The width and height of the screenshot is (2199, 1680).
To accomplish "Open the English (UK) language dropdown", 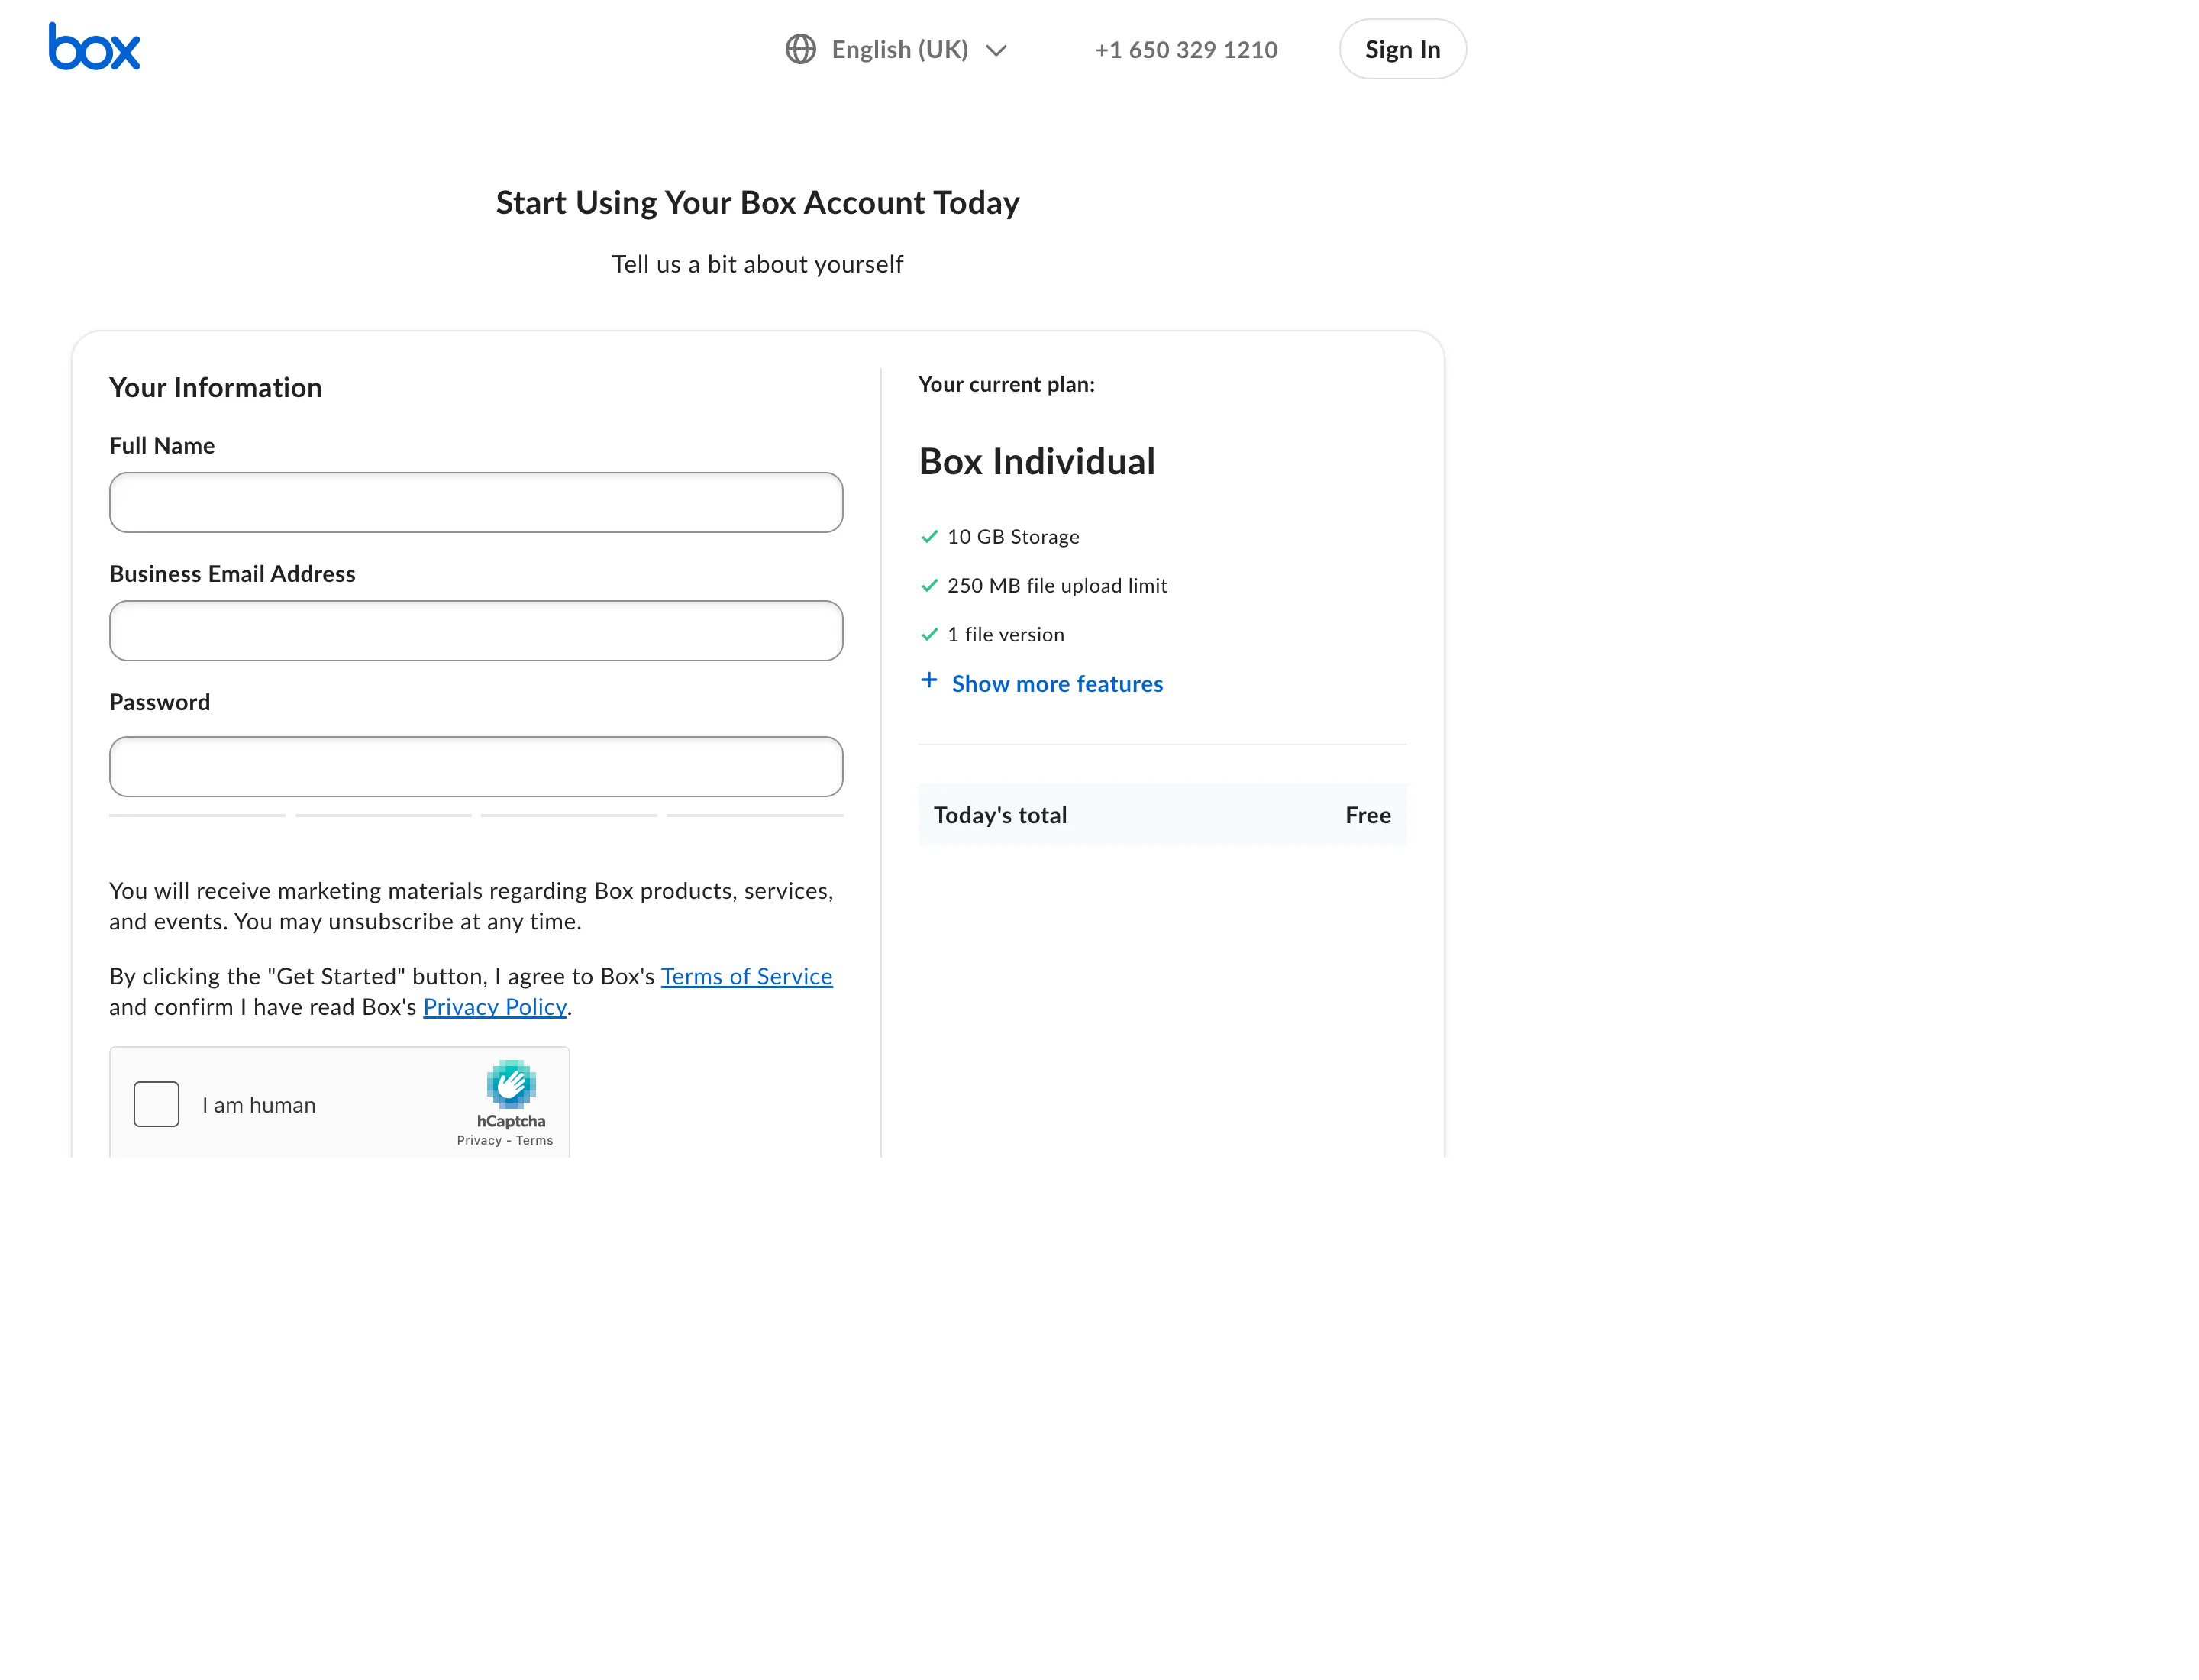I will click(x=896, y=49).
